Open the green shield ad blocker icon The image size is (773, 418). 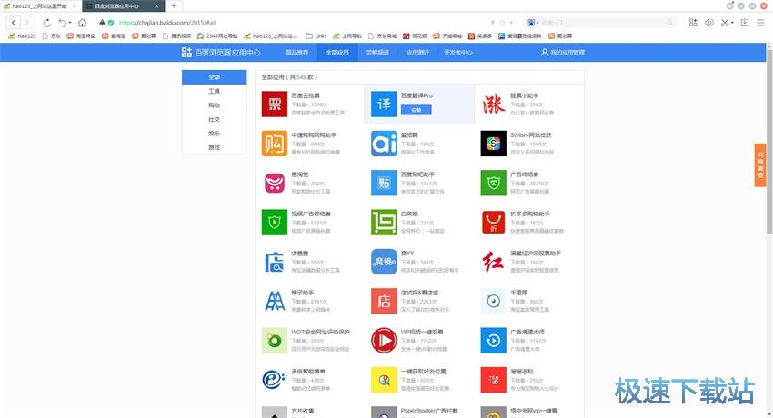pos(494,183)
